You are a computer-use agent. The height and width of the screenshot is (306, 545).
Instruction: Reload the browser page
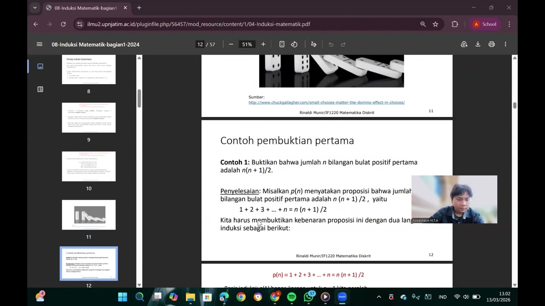[63, 24]
